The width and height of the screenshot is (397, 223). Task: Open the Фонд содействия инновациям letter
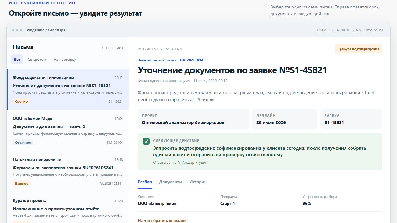68,89
